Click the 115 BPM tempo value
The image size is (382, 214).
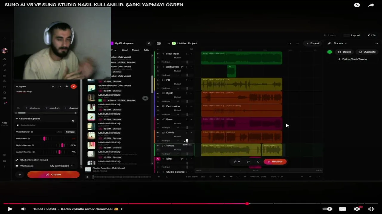pyautogui.click(x=192, y=177)
